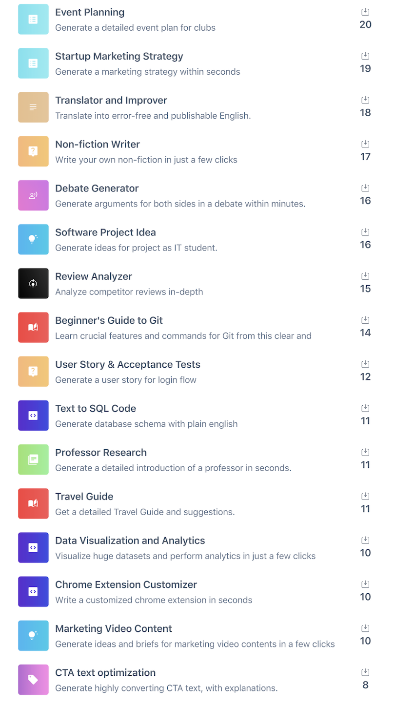Screen dimensions: 394x708
Task: Click the download icon for Travel Guide
Action: pos(365,496)
